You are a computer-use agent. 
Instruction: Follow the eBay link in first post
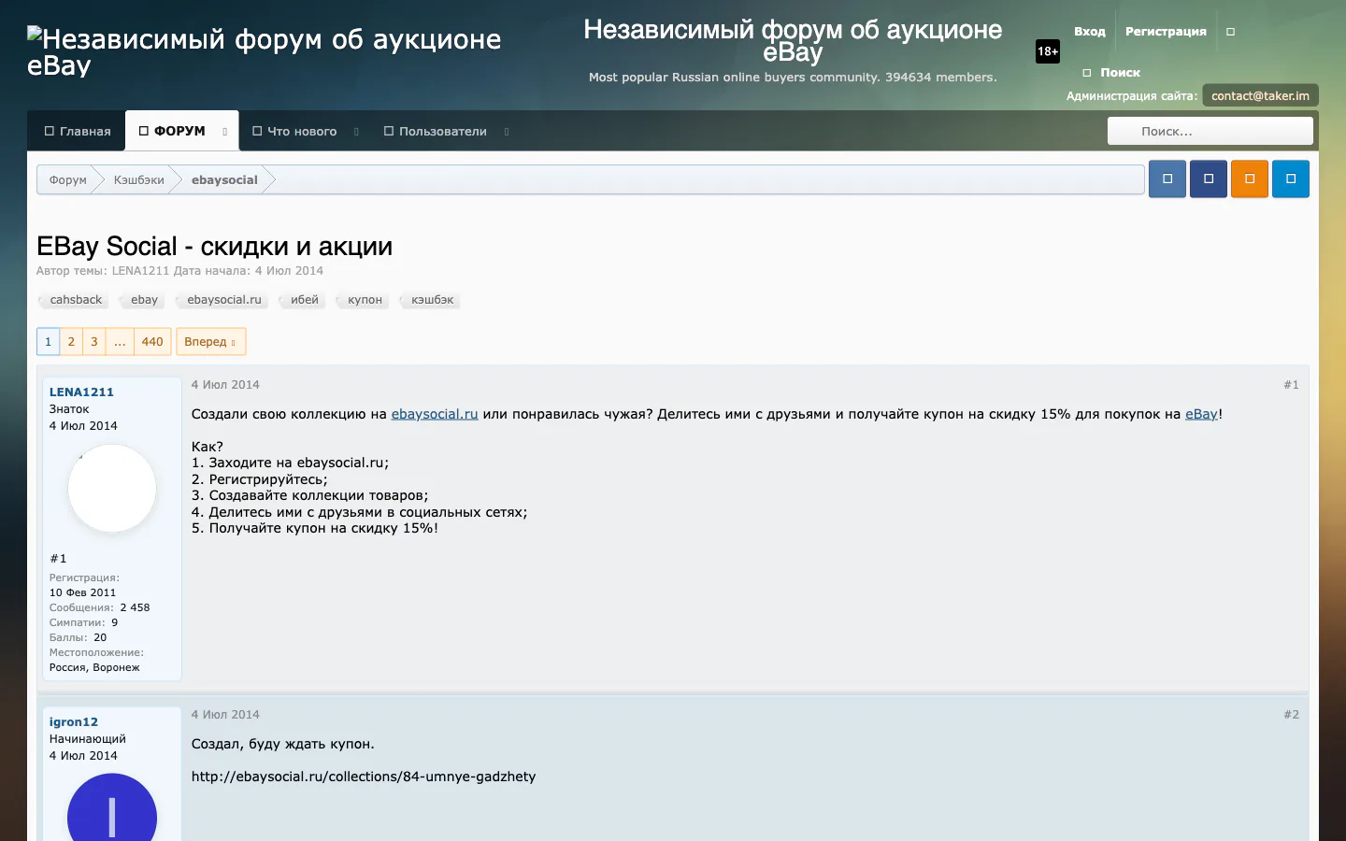pyautogui.click(x=1201, y=414)
